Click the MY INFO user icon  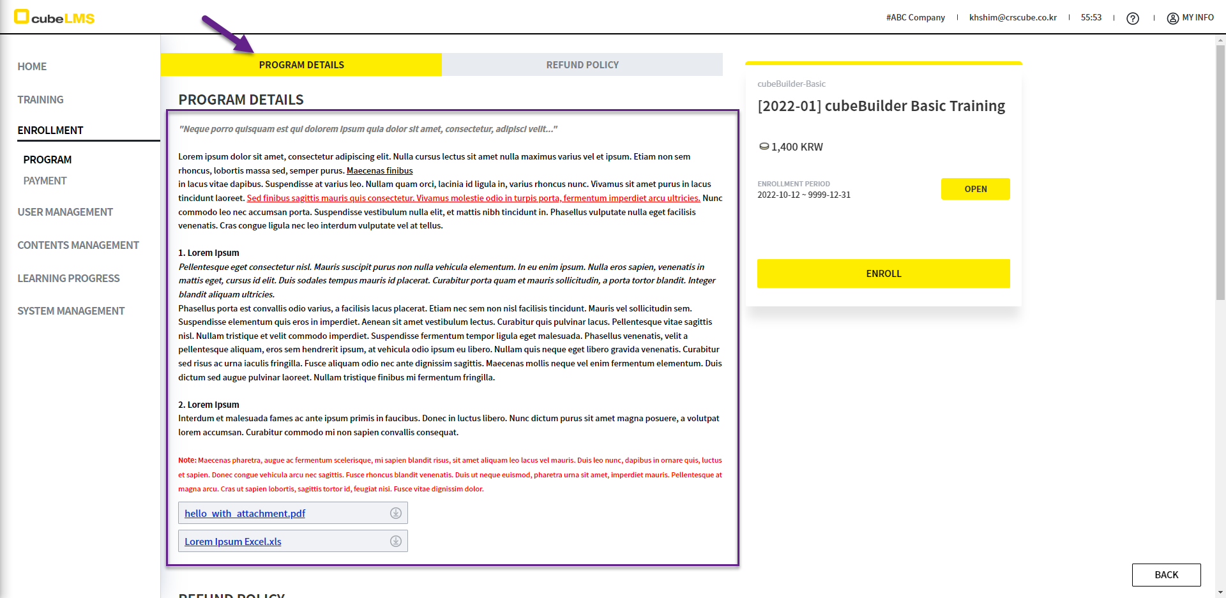click(1172, 19)
